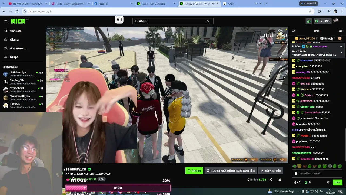Open PhookhaoXdyss followed channel
Viewport: 346px width, 195px height.
pyautogui.click(x=23, y=97)
